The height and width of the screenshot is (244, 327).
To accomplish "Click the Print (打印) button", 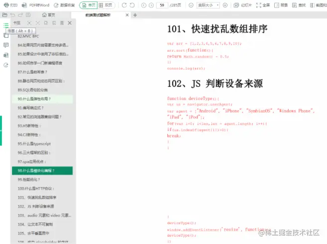I will pyautogui.click(x=10, y=5).
